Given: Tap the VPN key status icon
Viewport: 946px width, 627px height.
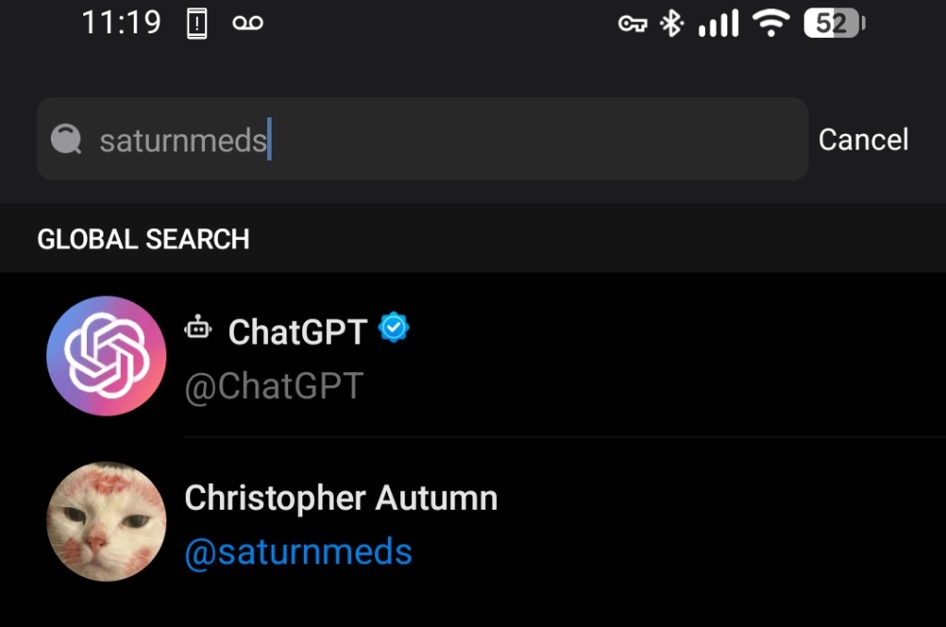Looking at the screenshot, I should click(633, 24).
